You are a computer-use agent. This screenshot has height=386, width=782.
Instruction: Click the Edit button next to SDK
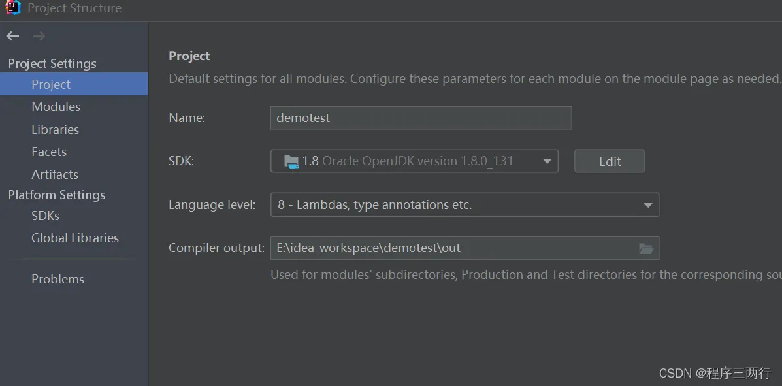(610, 161)
